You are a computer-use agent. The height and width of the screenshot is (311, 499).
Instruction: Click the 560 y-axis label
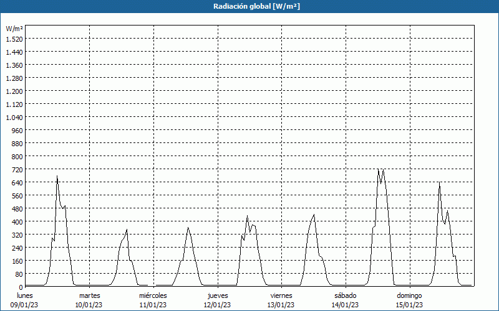(x=18, y=196)
